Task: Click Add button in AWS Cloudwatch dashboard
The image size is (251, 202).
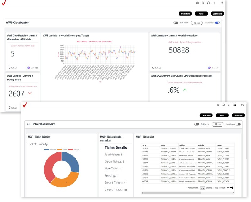Action: click(197, 23)
